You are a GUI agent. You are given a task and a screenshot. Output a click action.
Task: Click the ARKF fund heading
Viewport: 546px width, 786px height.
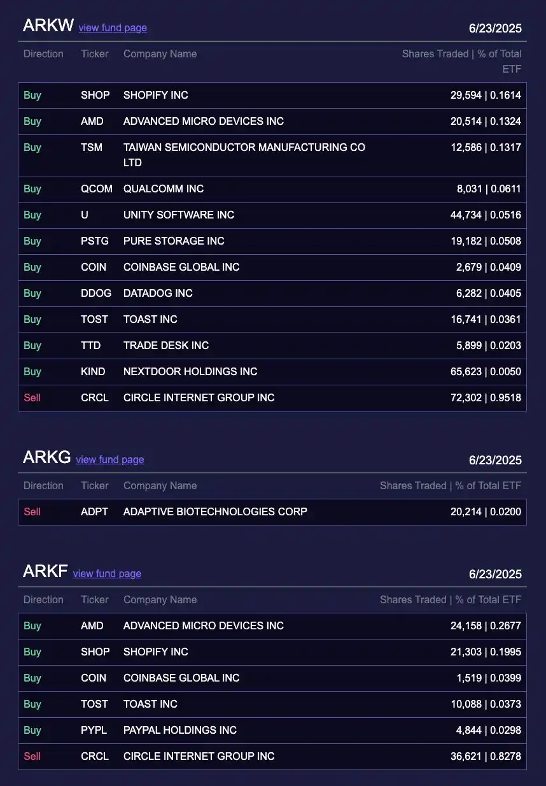45,571
